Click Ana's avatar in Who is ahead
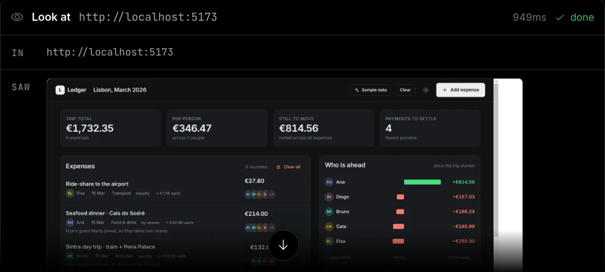The image size is (605, 272). [329, 182]
